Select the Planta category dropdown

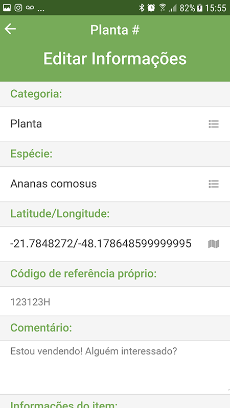tap(115, 124)
